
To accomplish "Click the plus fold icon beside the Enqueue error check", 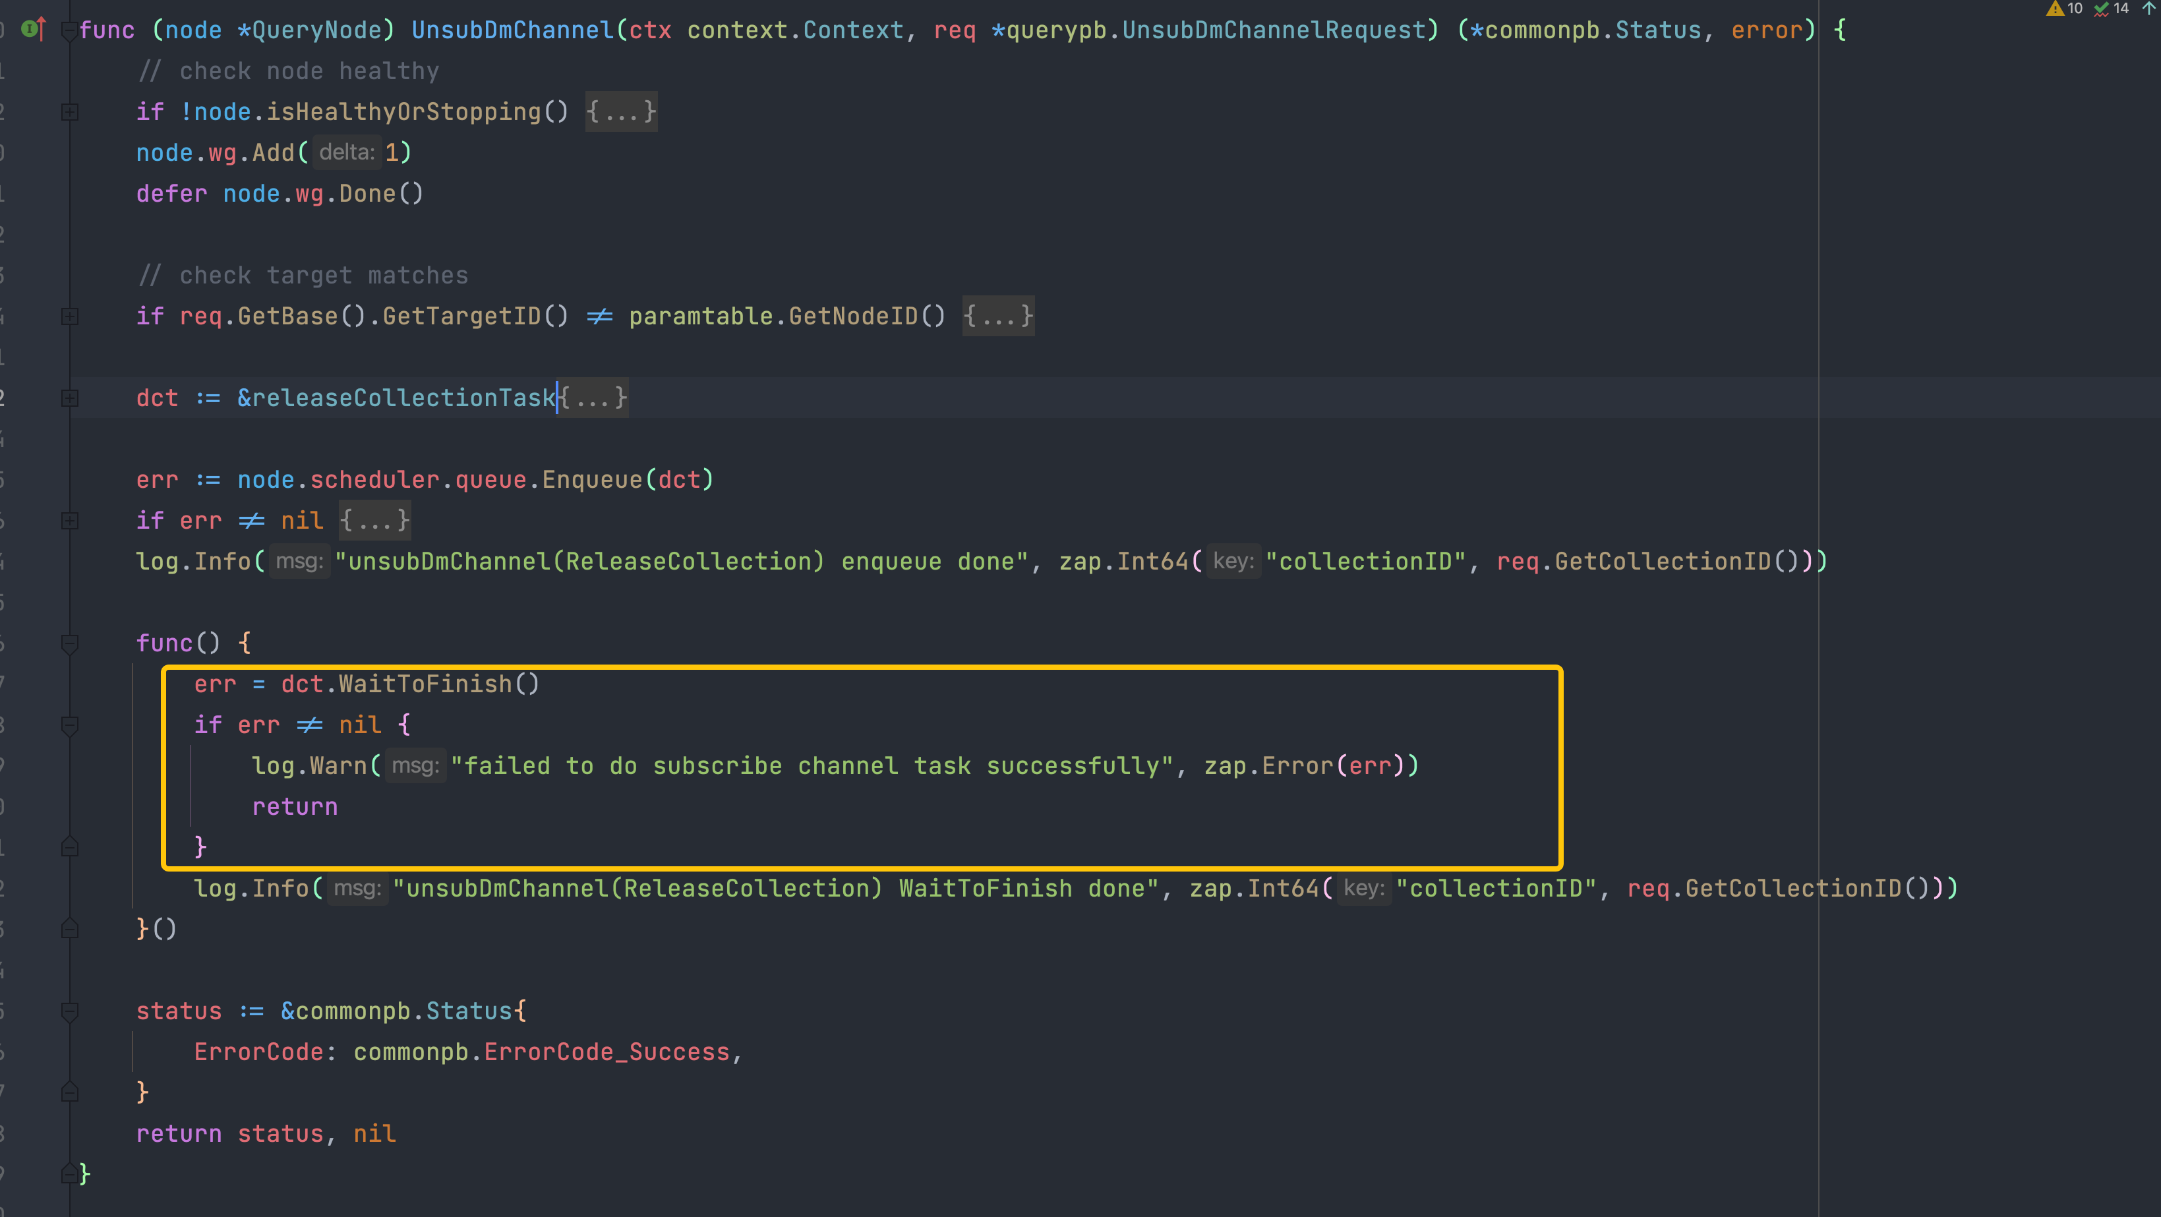I will pos(70,521).
